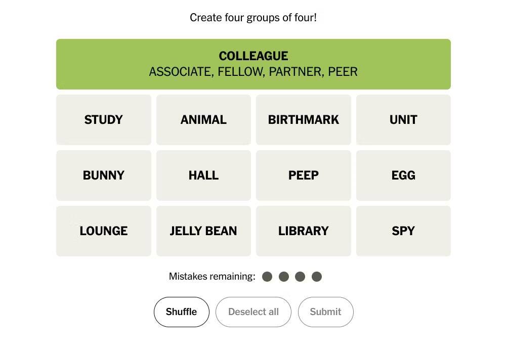506x354 pixels.
Task: Select the EGG tile
Action: (x=403, y=175)
